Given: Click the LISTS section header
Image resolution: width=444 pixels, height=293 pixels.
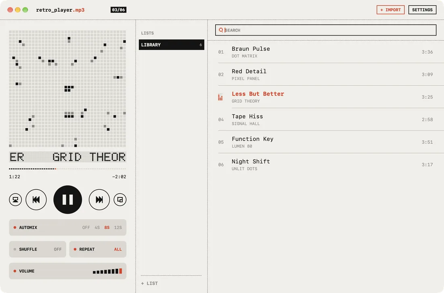Looking at the screenshot, I should [147, 33].
